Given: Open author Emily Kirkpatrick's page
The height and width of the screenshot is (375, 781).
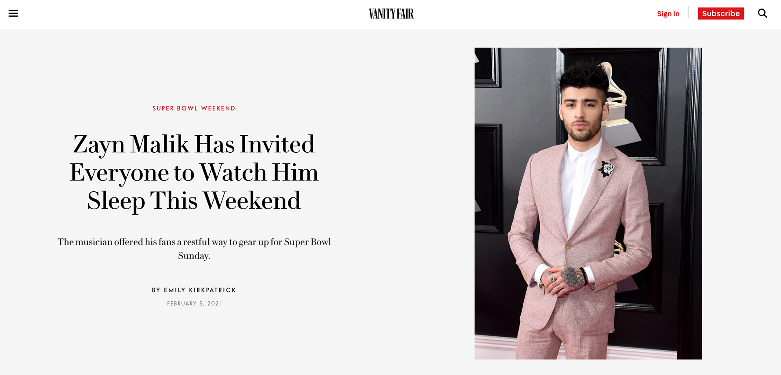Looking at the screenshot, I should point(200,290).
